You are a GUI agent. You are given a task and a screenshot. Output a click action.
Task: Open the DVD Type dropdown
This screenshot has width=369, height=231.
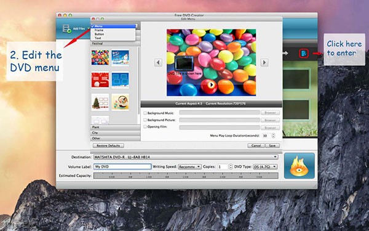pyautogui.click(x=265, y=167)
